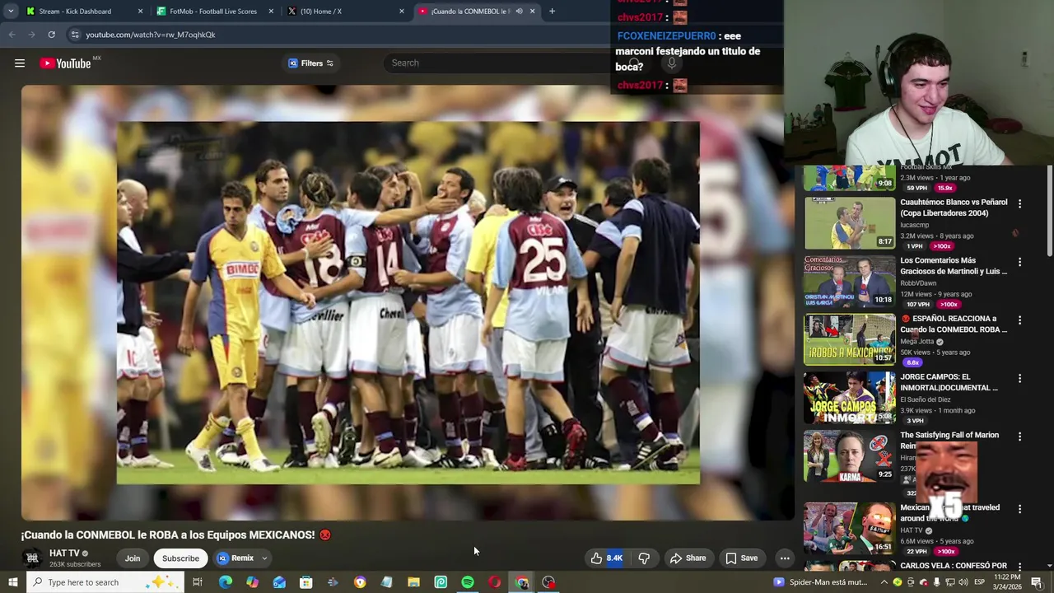Mute the YouTube tab via speaker icon
The height and width of the screenshot is (593, 1054).
(519, 12)
